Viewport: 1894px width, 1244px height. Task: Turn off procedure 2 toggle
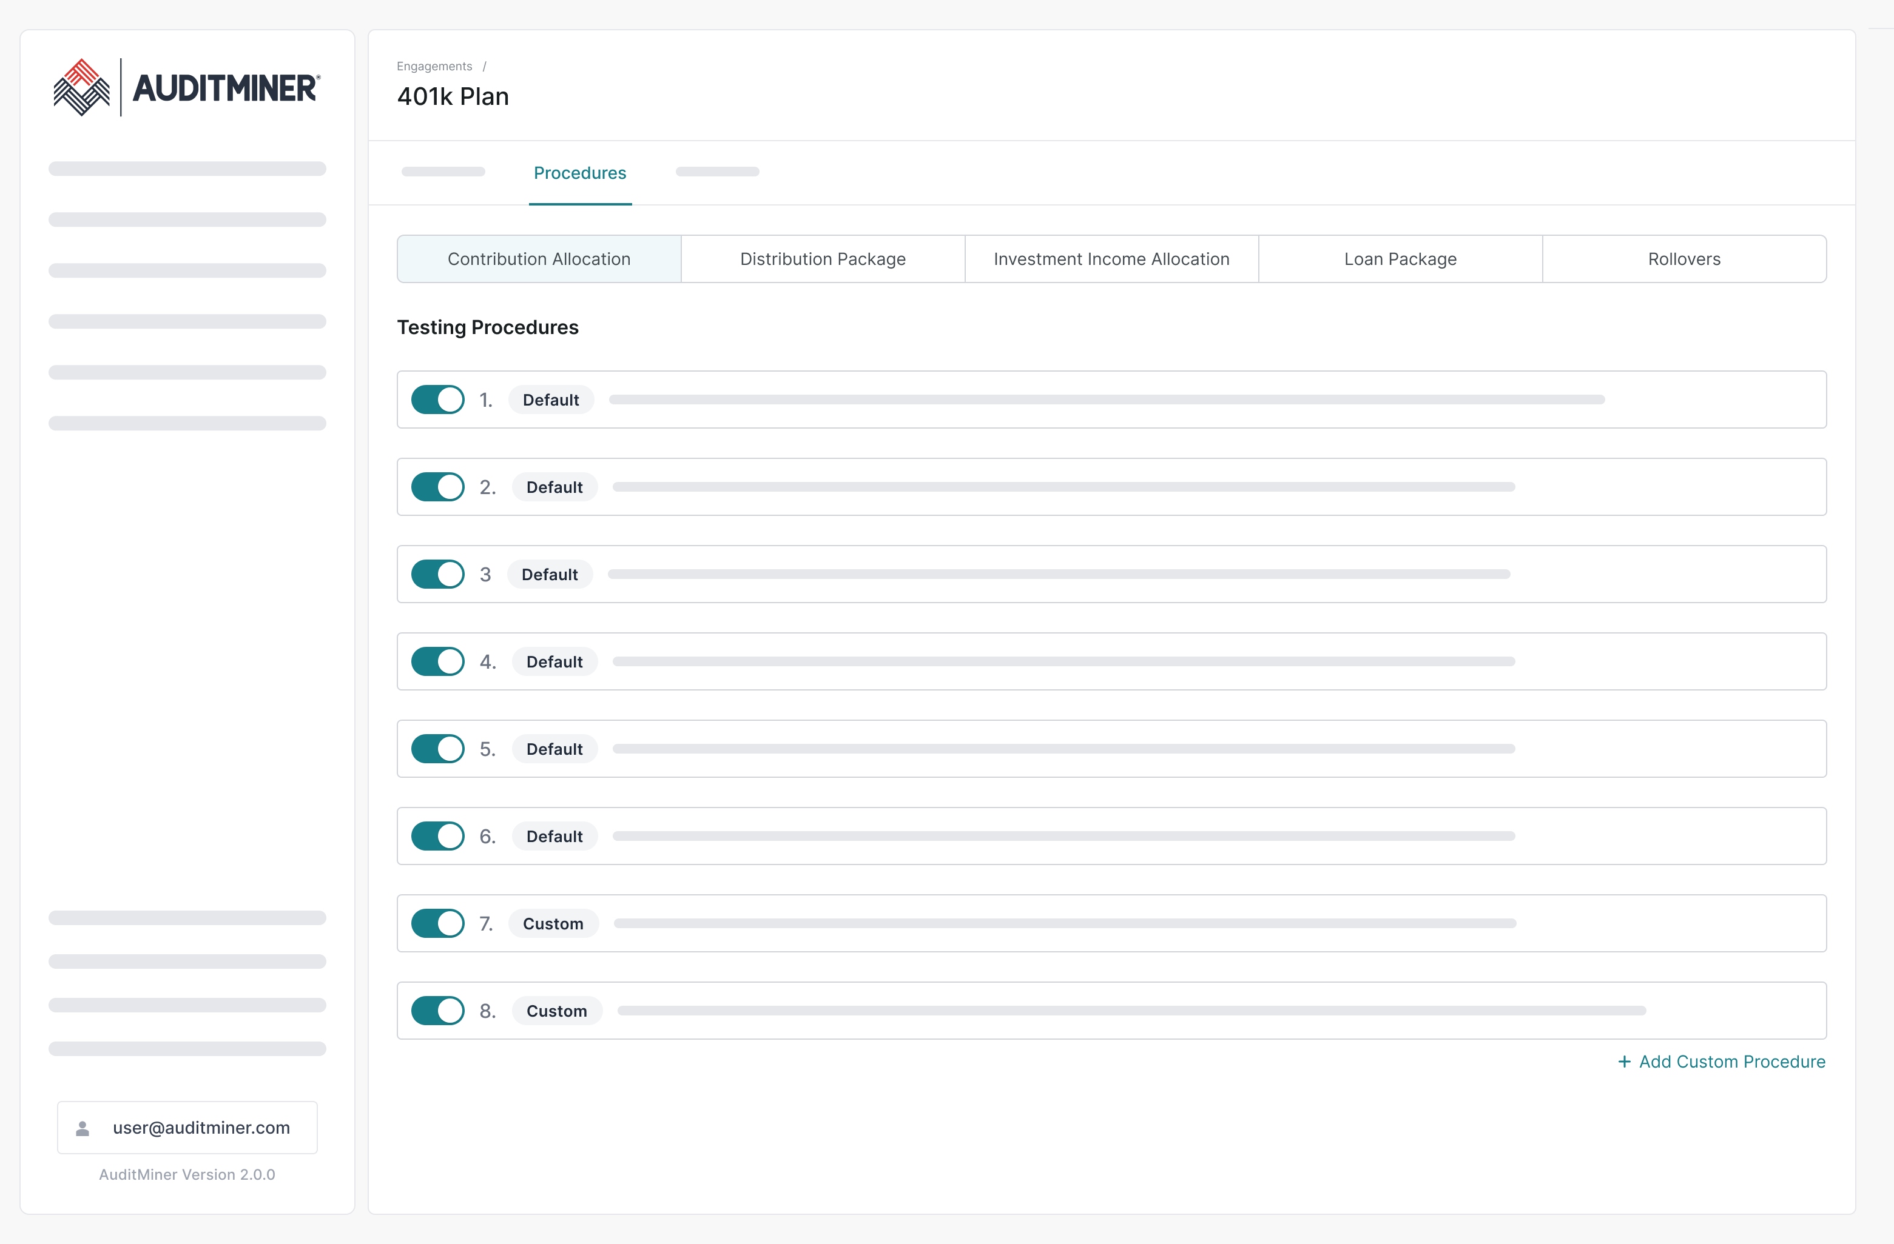coord(437,487)
